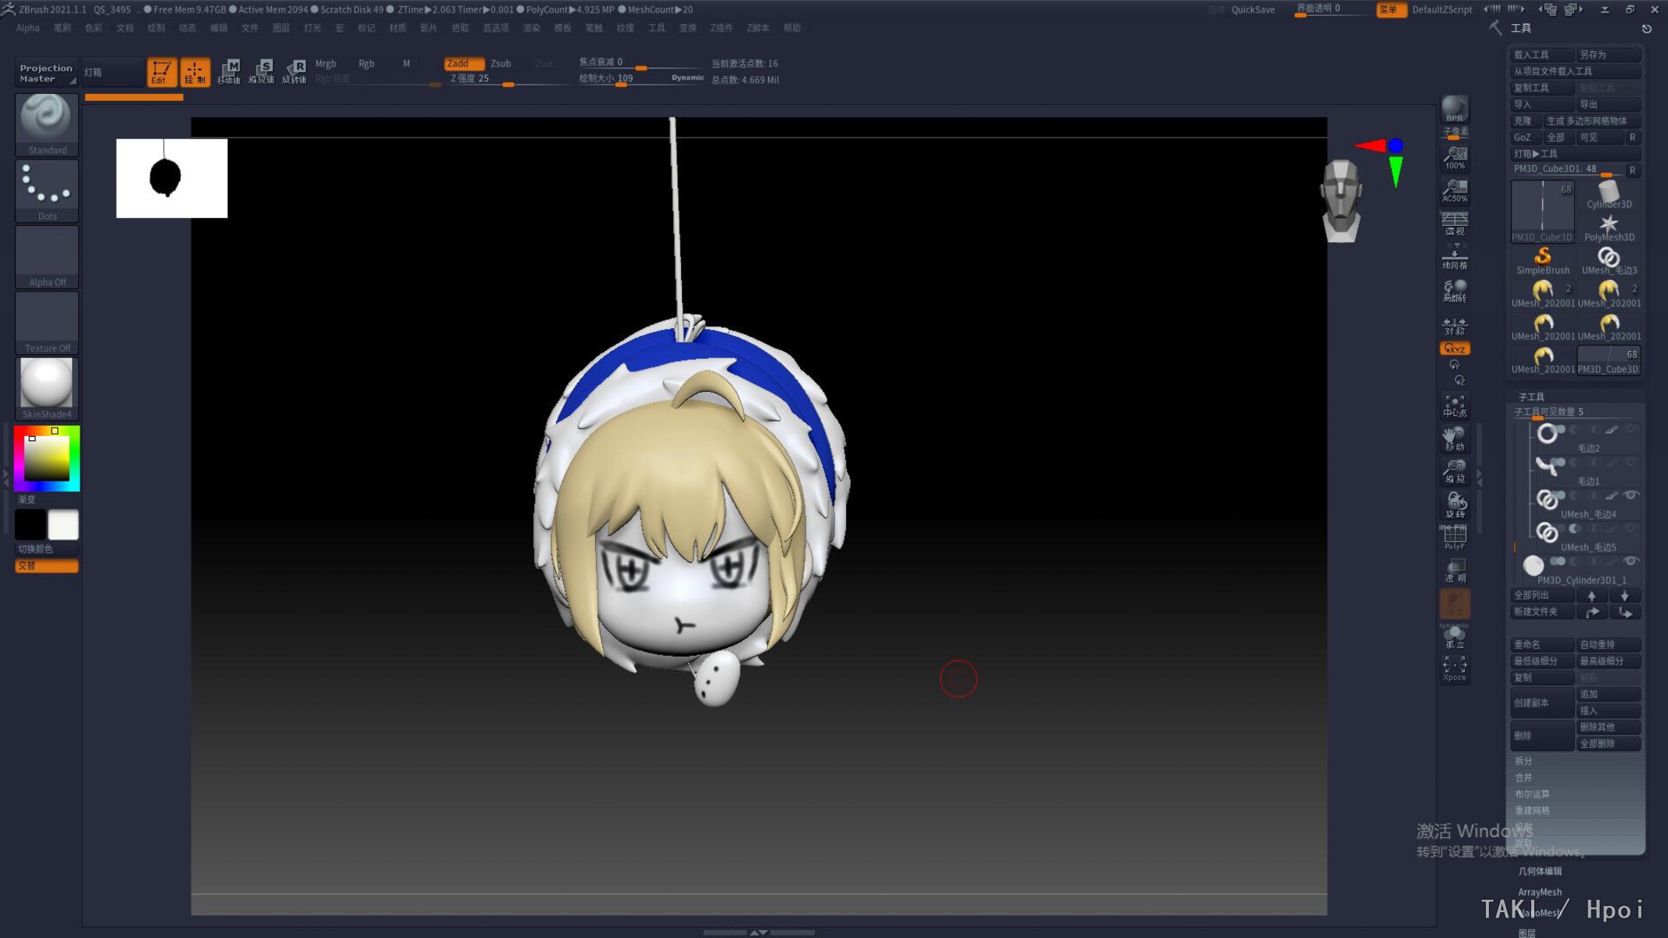The width and height of the screenshot is (1668, 938).
Task: Click the 另存为 save as button
Action: pos(1609,55)
